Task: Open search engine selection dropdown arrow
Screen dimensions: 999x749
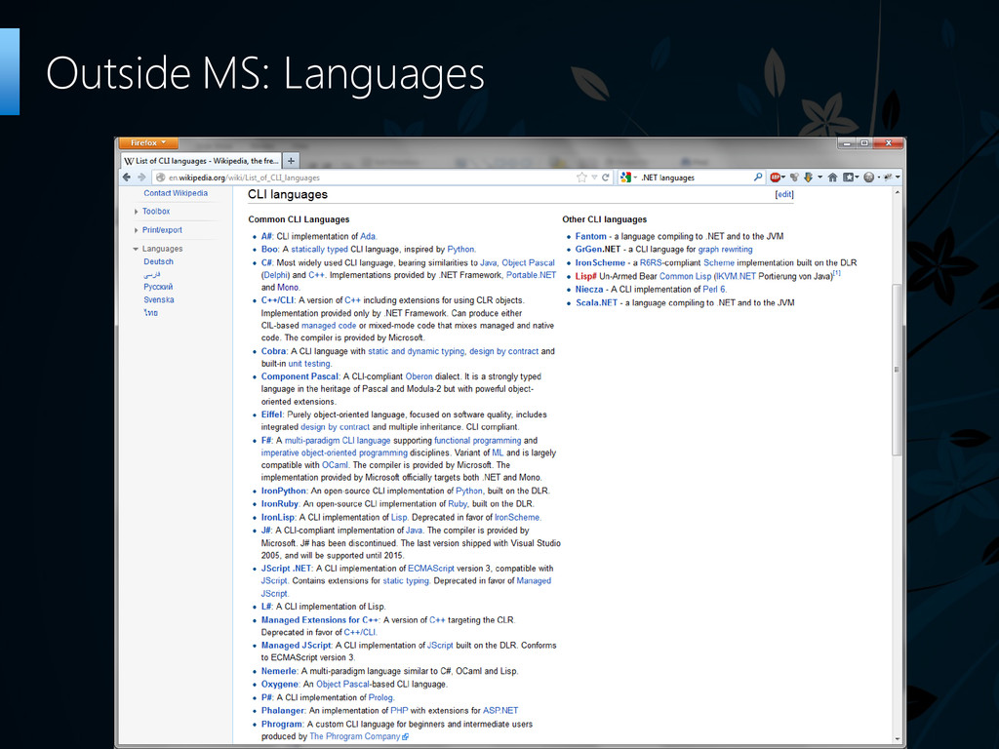Action: 635,177
